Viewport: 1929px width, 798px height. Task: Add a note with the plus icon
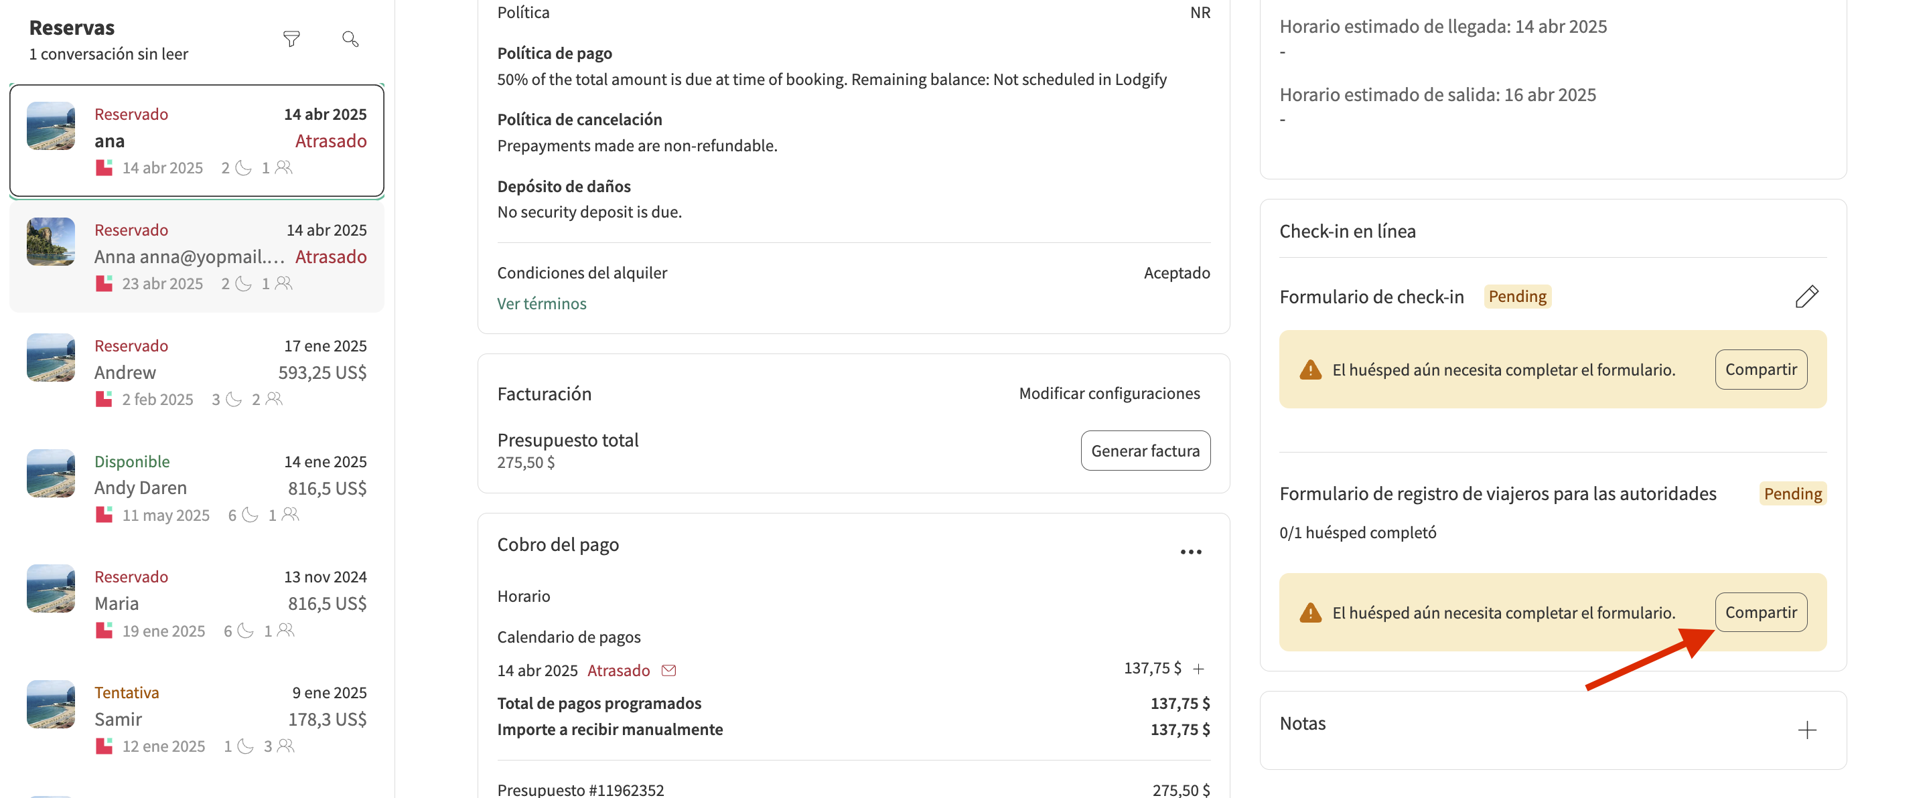click(x=1806, y=730)
